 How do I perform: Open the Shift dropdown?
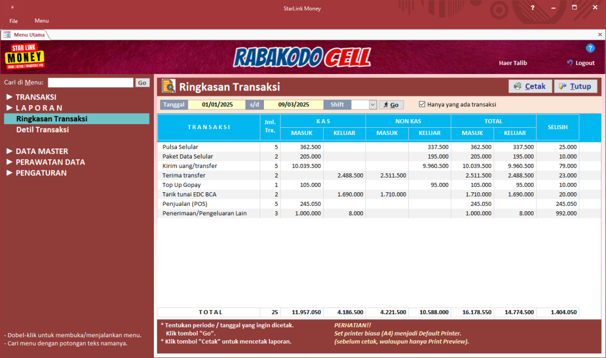click(x=373, y=105)
